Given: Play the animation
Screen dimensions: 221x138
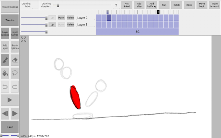Looking at the screenshot, I should point(10,100).
